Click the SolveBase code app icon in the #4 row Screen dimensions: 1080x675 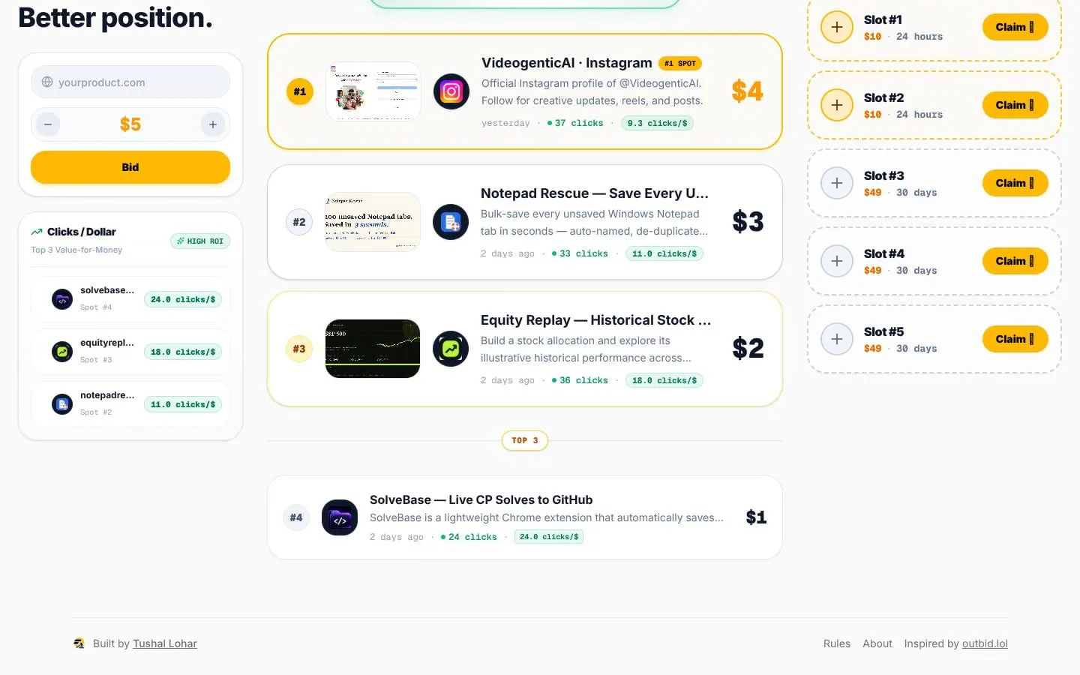340,517
